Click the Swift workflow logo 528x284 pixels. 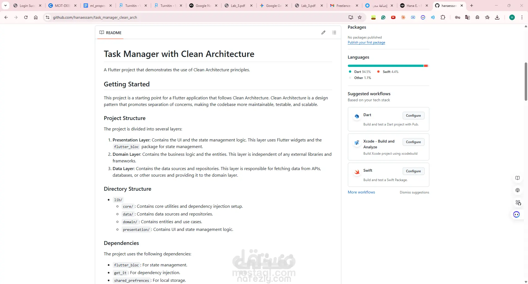[357, 172]
